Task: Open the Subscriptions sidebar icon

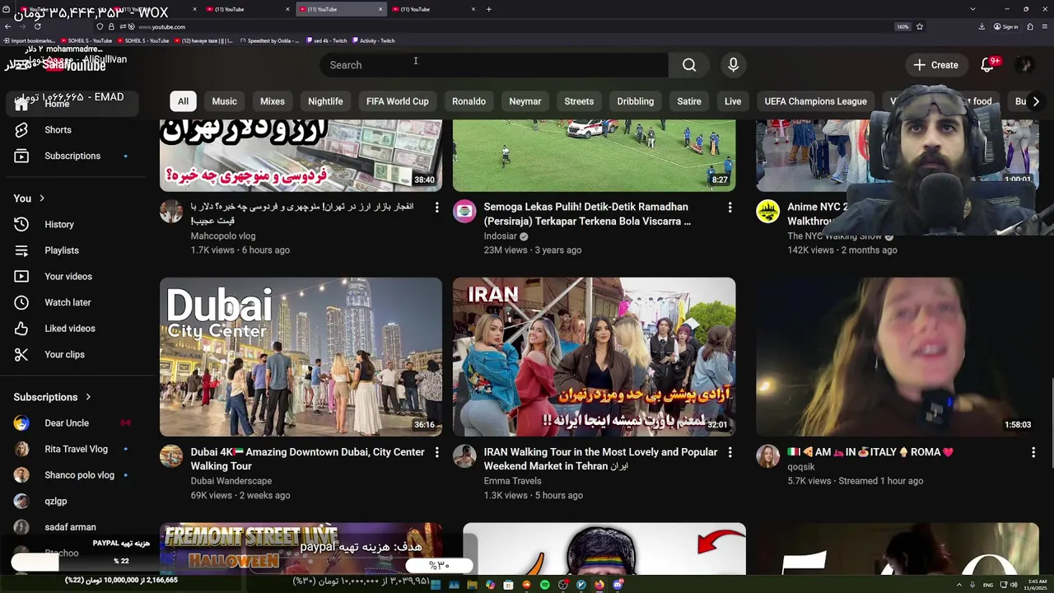Action: click(21, 156)
